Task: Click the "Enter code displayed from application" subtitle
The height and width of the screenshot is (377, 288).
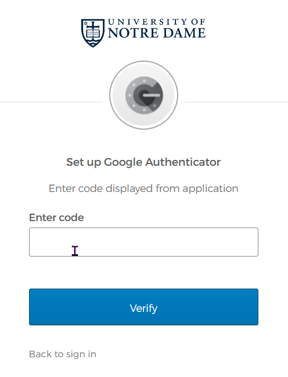Action: coord(143,188)
